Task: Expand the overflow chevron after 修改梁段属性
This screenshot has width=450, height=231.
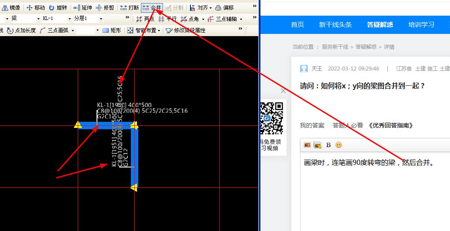Action: [x=240, y=28]
